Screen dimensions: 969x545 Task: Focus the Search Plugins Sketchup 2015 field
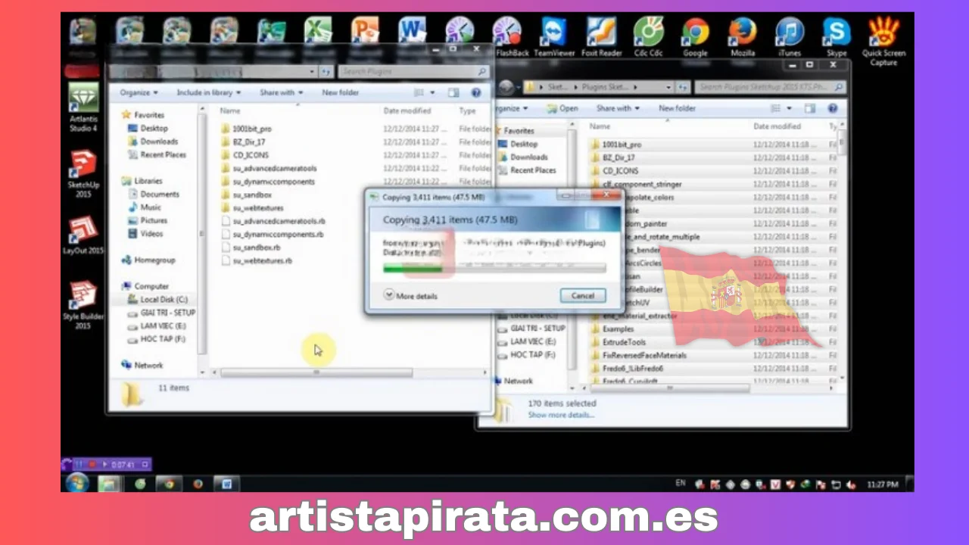click(769, 87)
